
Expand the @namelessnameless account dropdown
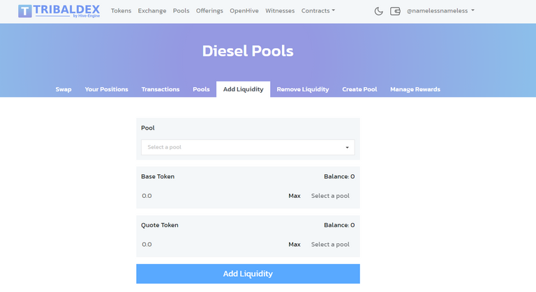click(x=440, y=11)
